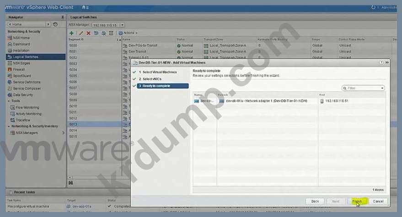The width and height of the screenshot is (402, 217).
Task: Click Dev-POs-to-Transit switch name
Action: pyautogui.click(x=143, y=45)
